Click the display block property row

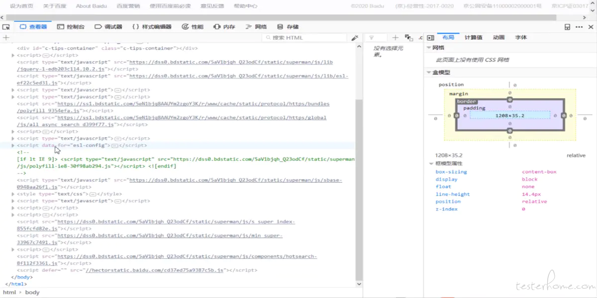510,179
